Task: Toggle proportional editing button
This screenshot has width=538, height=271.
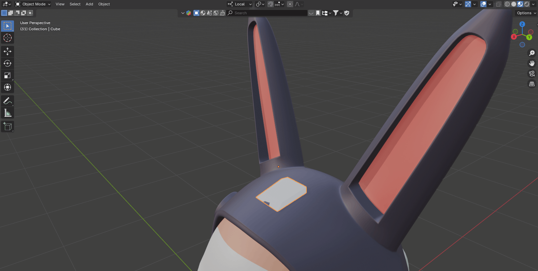Action: tap(290, 4)
